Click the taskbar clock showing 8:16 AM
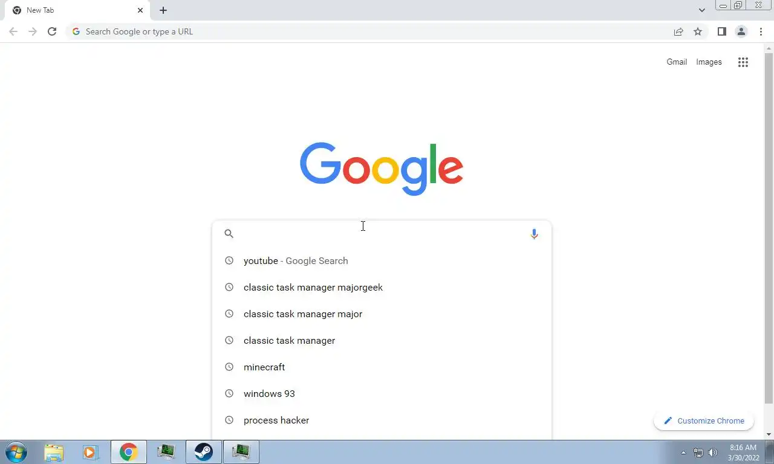Viewport: 774px width, 464px height. coord(743,453)
